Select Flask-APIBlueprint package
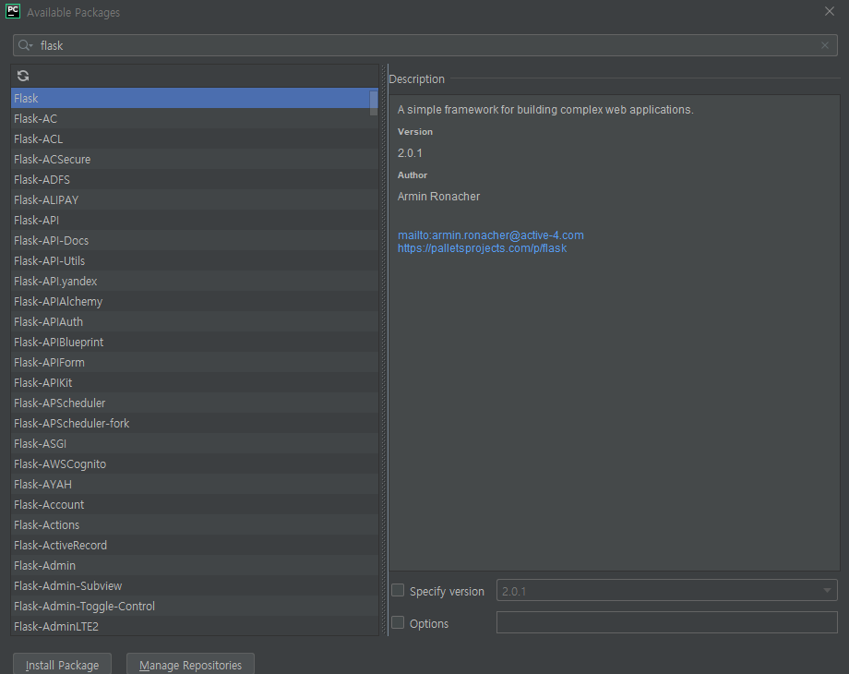Viewport: 849px width, 674px height. click(x=195, y=342)
